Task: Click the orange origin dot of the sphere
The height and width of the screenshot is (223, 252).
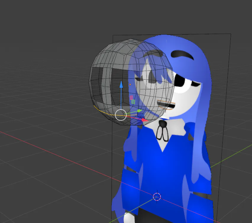Action: coord(130,84)
